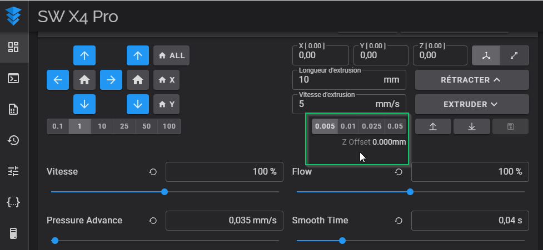The height and width of the screenshot is (250, 543).
Task: Reset Flow factor to default
Action: (x=398, y=172)
